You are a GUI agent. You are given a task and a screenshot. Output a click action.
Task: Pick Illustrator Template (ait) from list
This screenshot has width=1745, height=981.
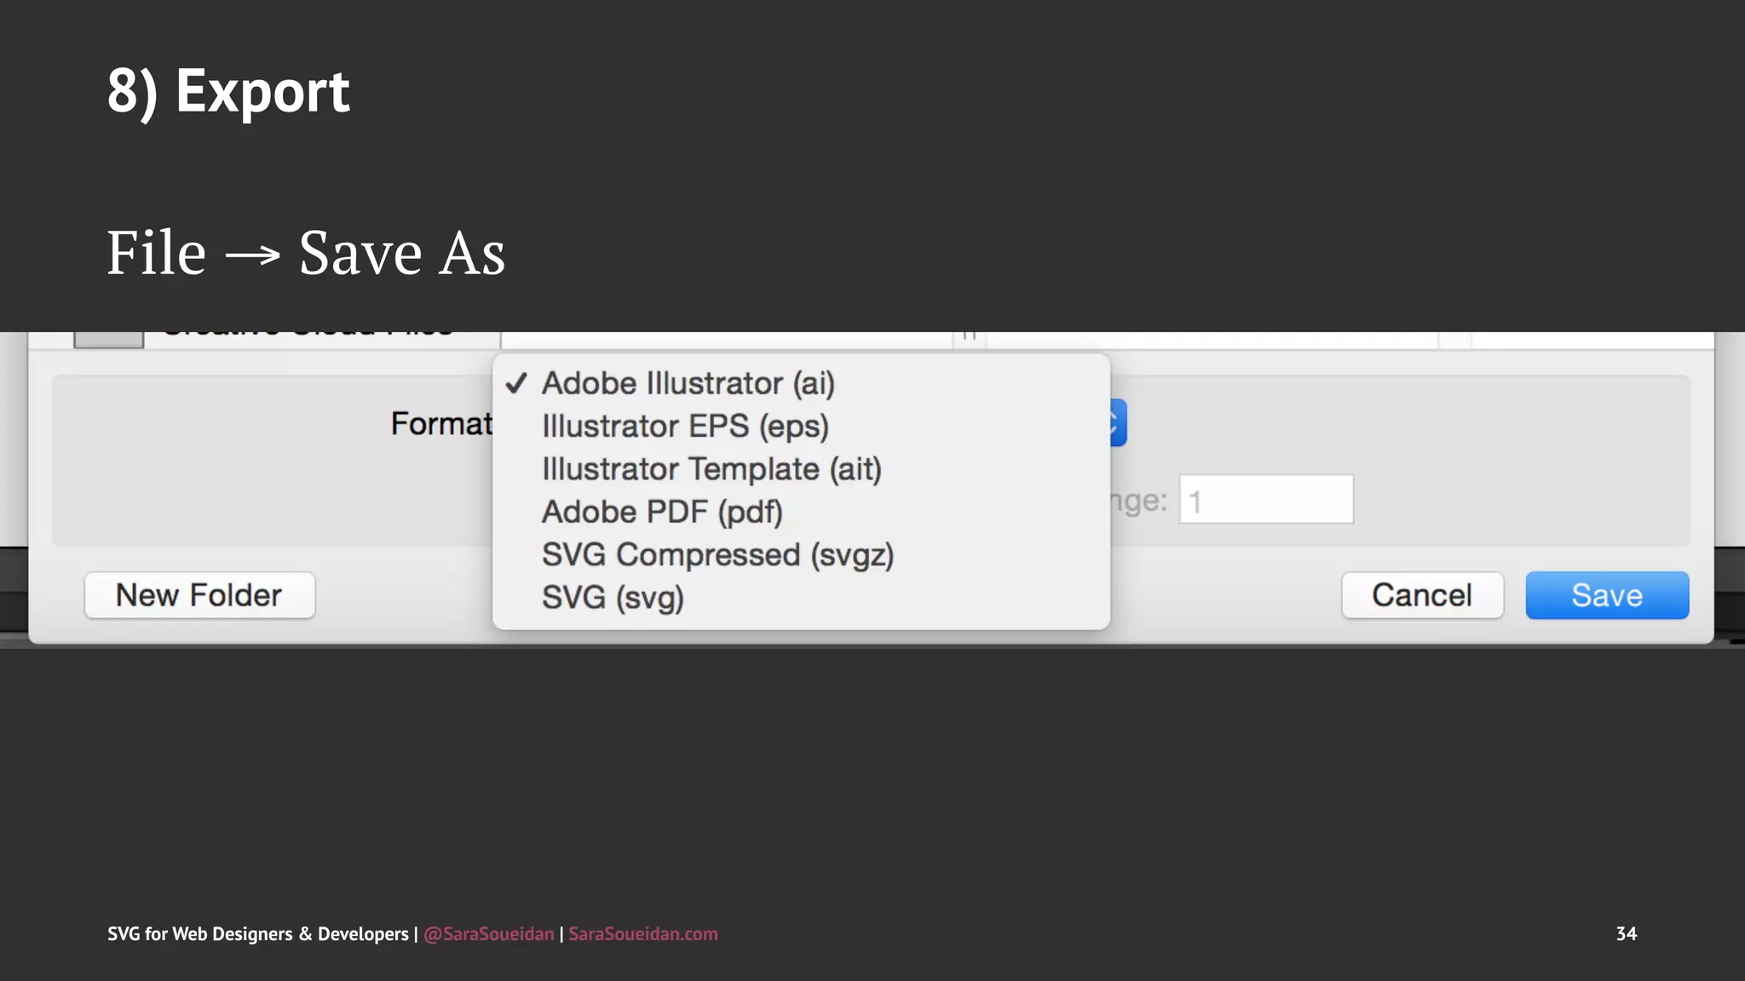pos(711,469)
